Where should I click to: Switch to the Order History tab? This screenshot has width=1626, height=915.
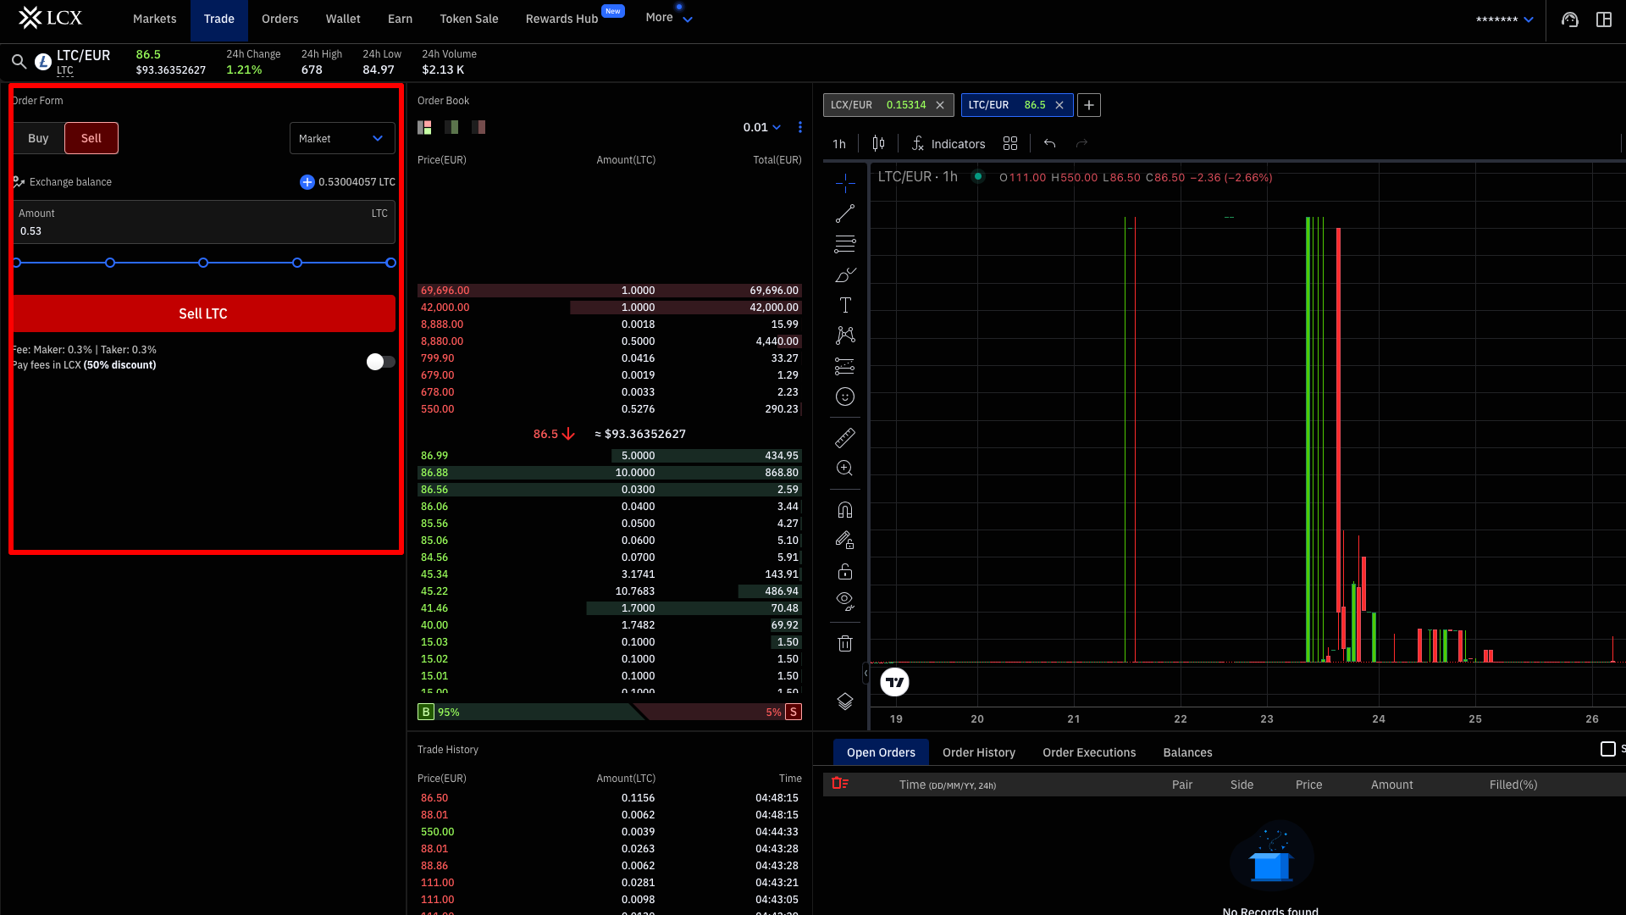(979, 752)
